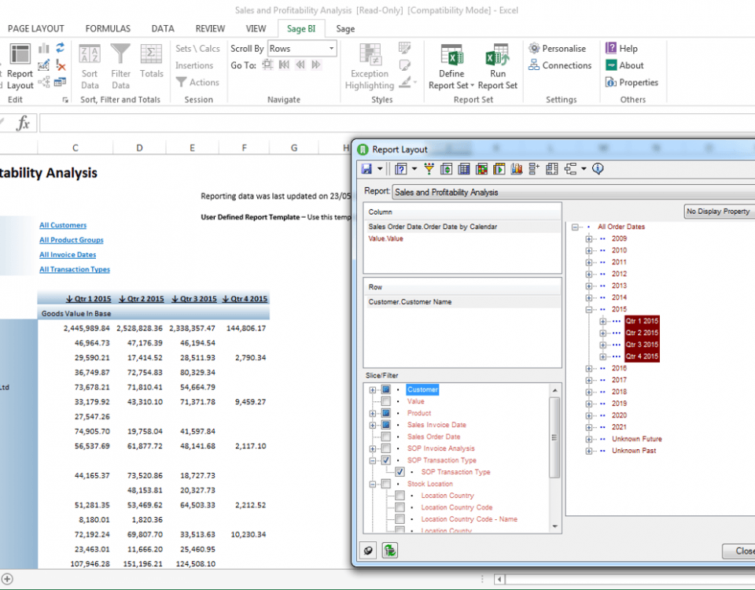This screenshot has height=590, width=755.
Task: Click the All Customers link
Action: (x=63, y=225)
